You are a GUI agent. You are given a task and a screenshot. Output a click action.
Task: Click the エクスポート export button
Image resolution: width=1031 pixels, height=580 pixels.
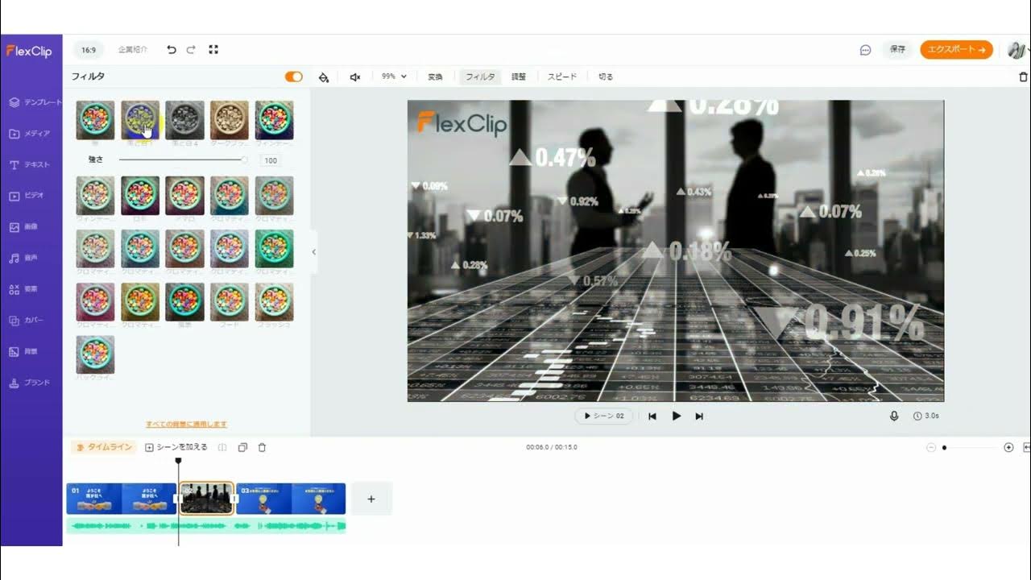[x=957, y=50]
